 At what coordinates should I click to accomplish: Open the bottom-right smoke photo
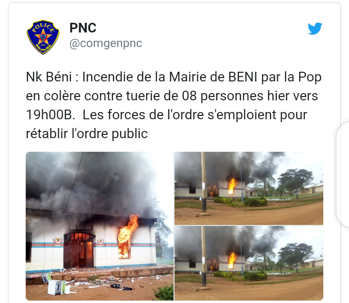[249, 263]
